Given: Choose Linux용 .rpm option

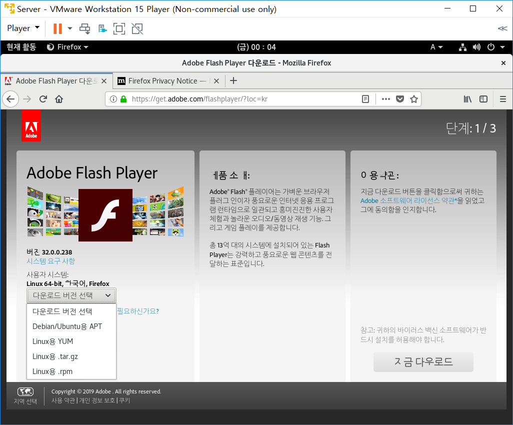Looking at the screenshot, I should 71,371.
